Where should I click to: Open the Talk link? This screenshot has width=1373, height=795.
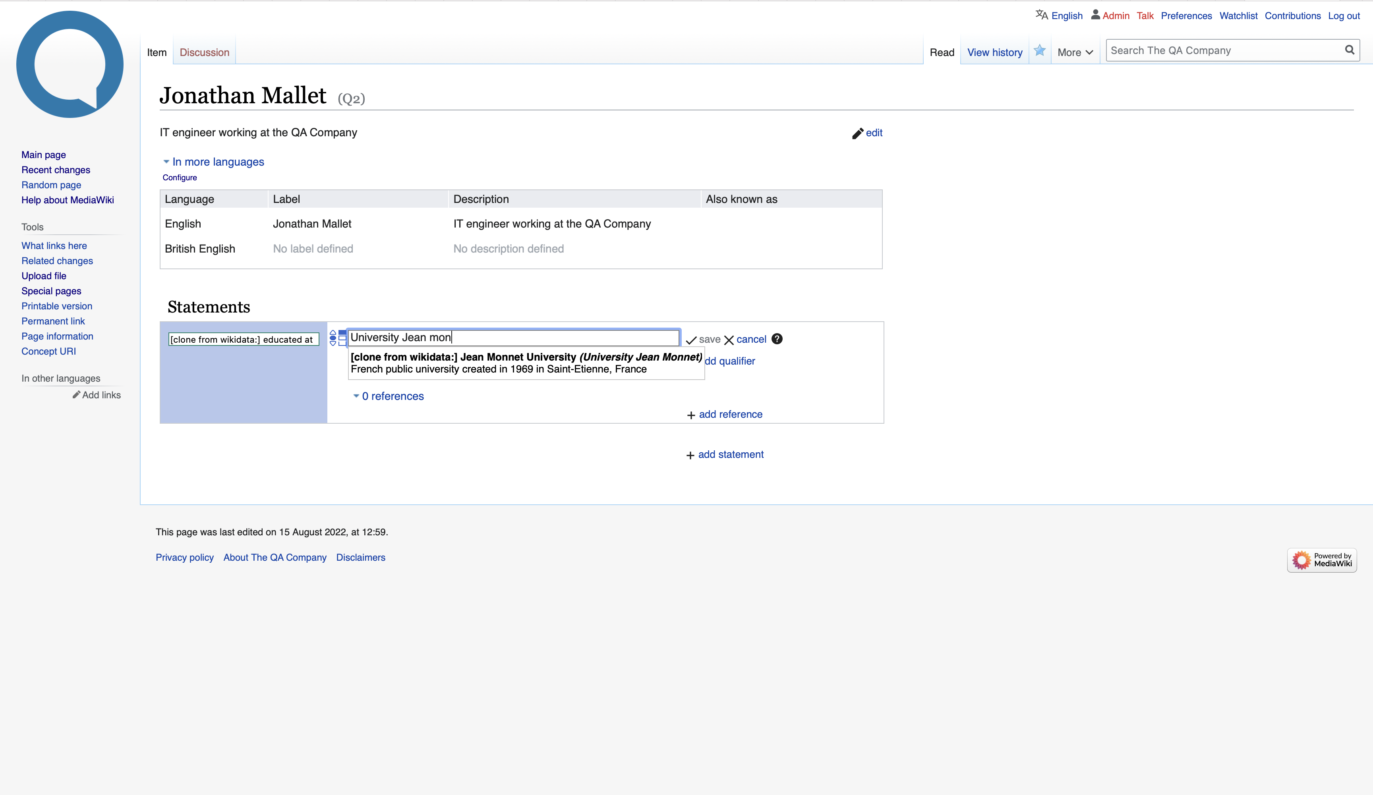(1145, 15)
